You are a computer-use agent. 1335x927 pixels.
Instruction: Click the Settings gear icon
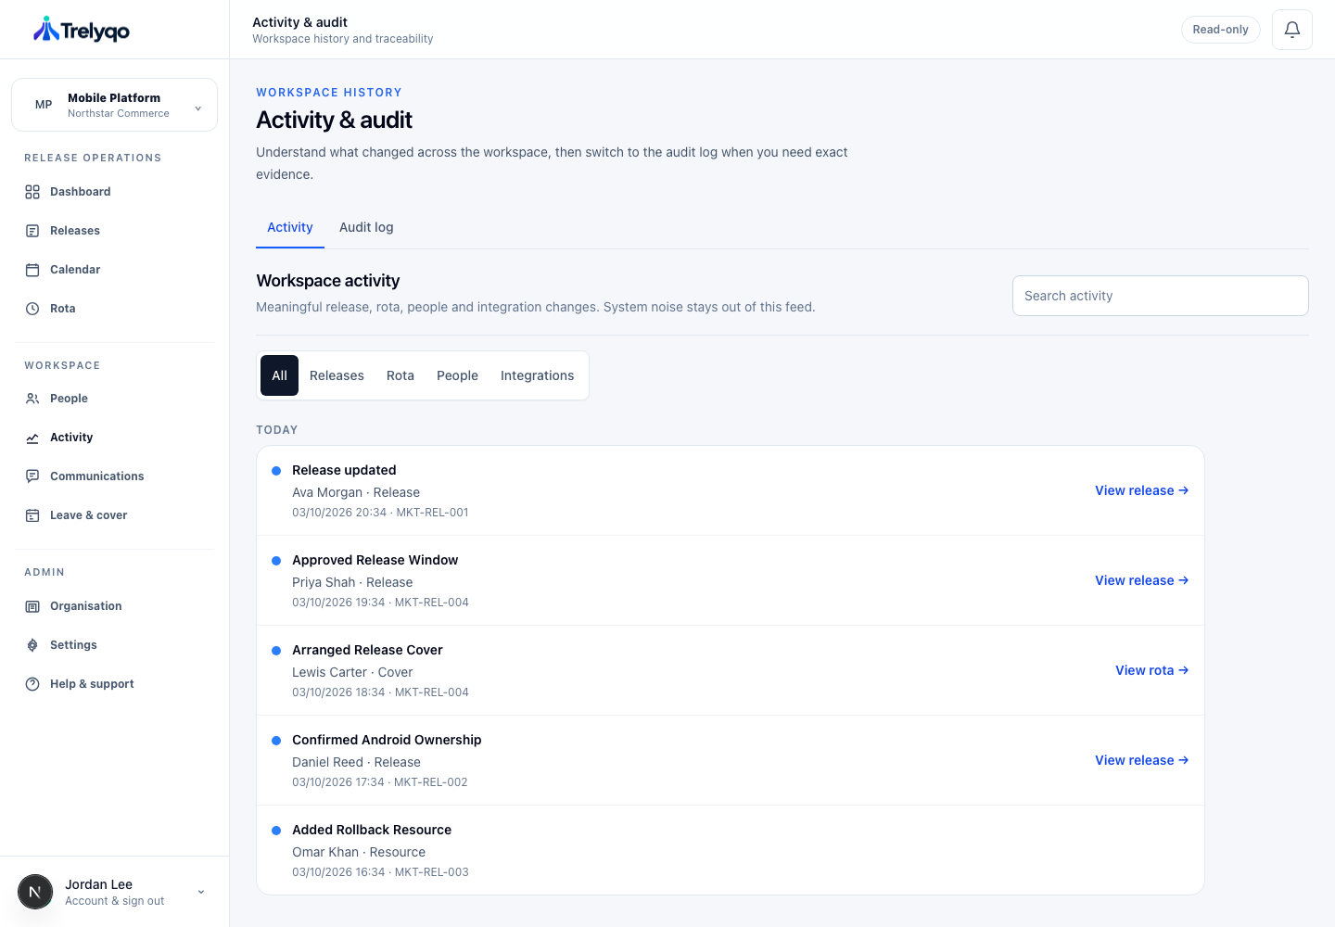tap(32, 645)
